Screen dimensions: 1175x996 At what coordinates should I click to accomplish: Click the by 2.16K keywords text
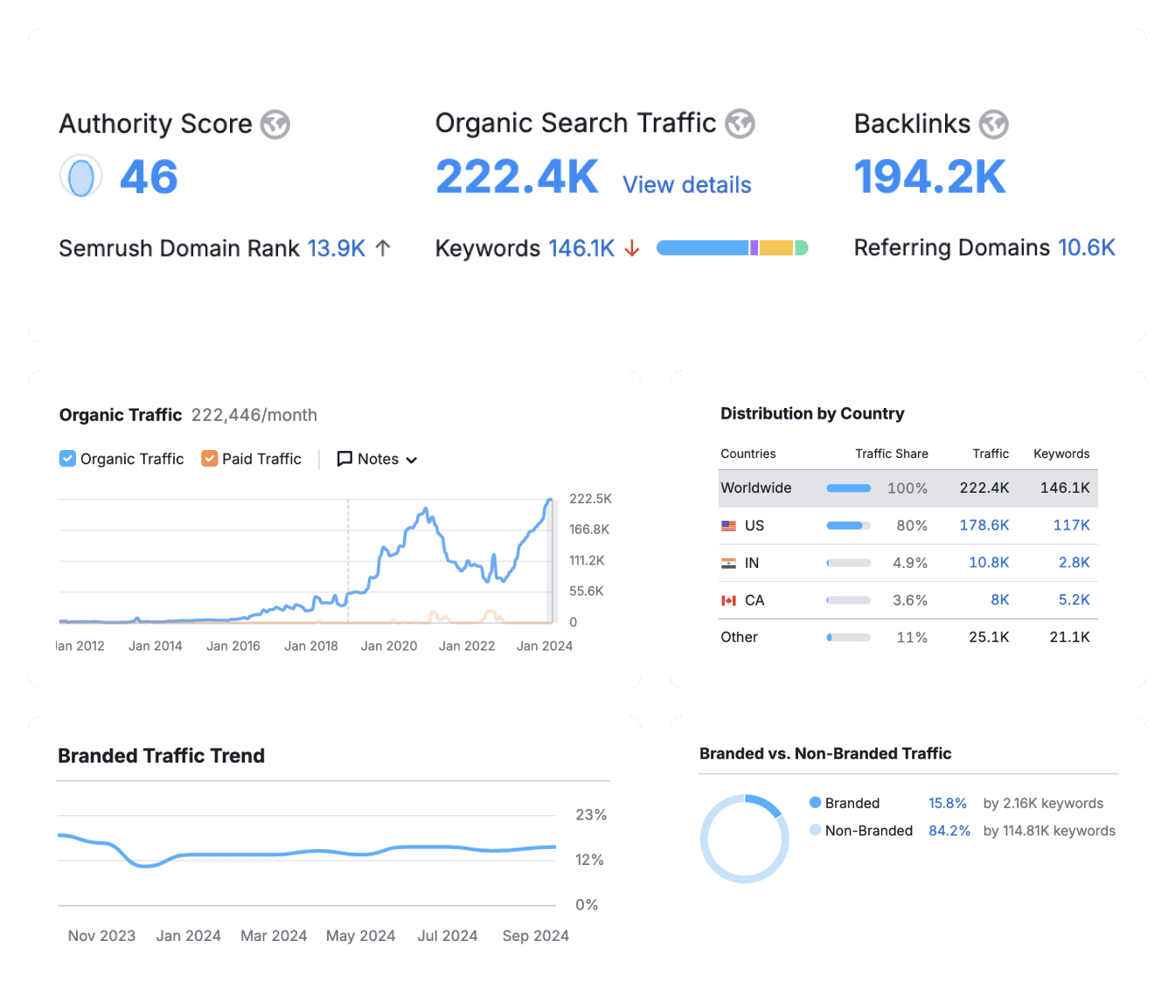(x=1043, y=803)
